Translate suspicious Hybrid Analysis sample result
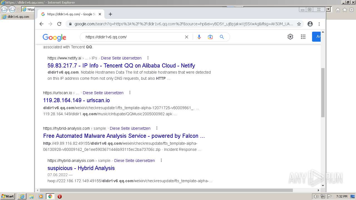 coord(135,161)
